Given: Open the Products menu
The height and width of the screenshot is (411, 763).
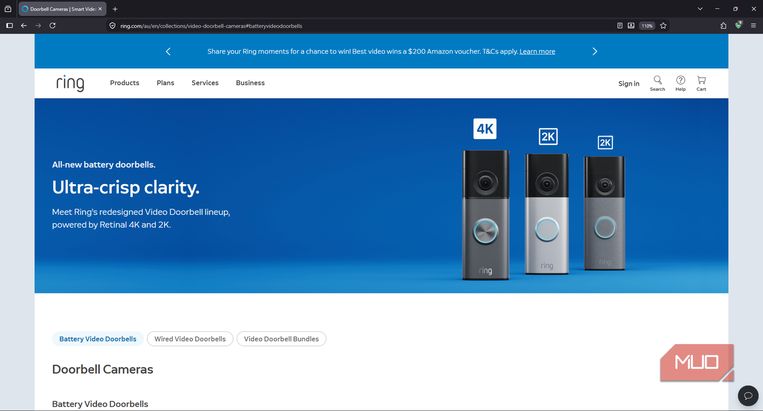Looking at the screenshot, I should [x=124, y=83].
